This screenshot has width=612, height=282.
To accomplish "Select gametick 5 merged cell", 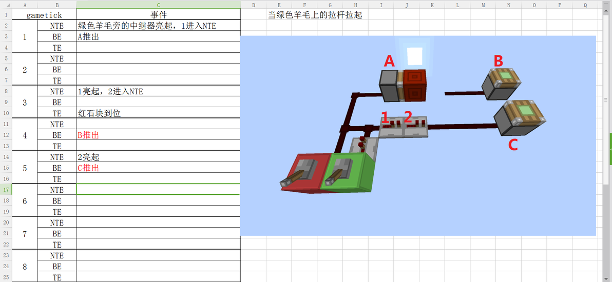I will pyautogui.click(x=25, y=168).
